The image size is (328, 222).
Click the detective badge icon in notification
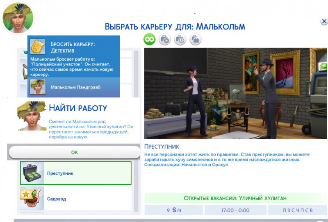pos(38,47)
